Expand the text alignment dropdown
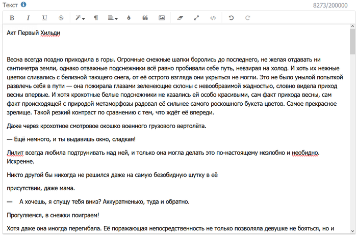This screenshot has height=238, width=357. pos(113,18)
